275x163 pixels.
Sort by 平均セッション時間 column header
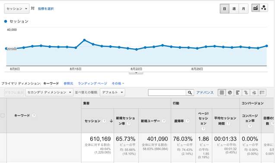click(x=225, y=121)
